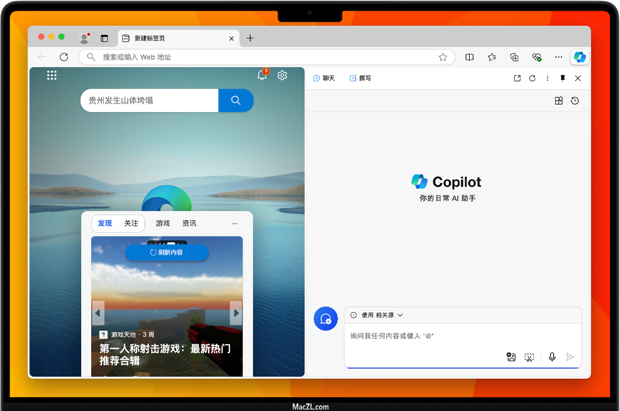Open the news feed more options menu

point(235,223)
